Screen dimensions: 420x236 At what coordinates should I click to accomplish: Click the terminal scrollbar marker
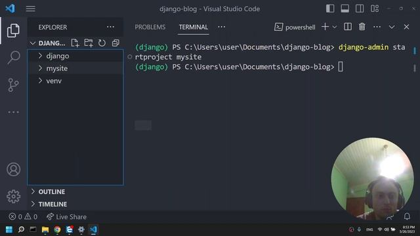(x=415, y=50)
